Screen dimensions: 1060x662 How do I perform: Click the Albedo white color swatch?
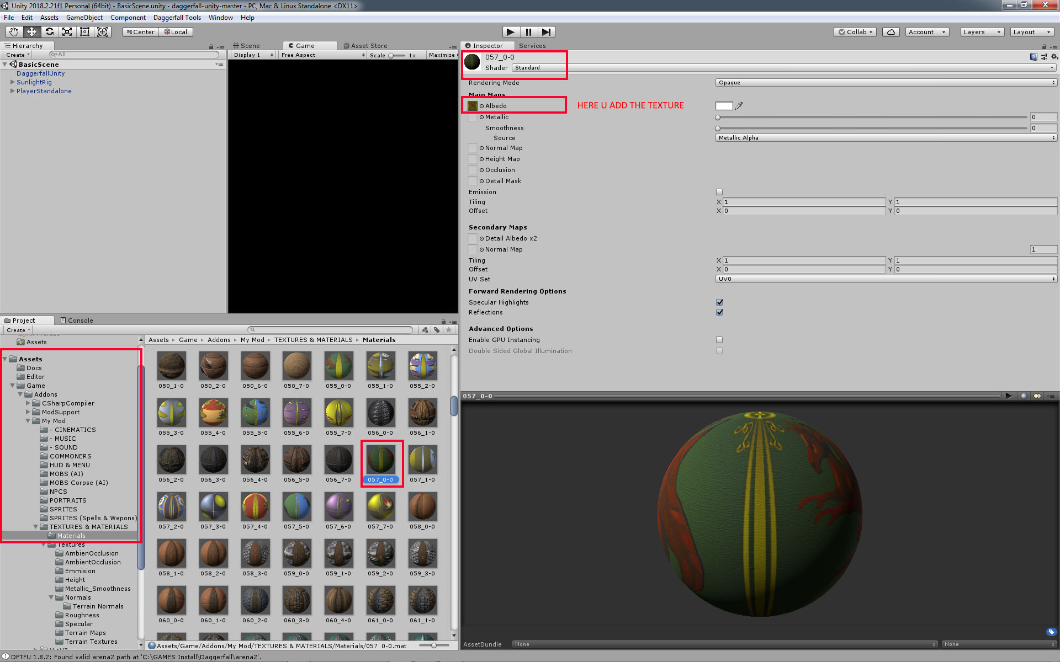(724, 106)
